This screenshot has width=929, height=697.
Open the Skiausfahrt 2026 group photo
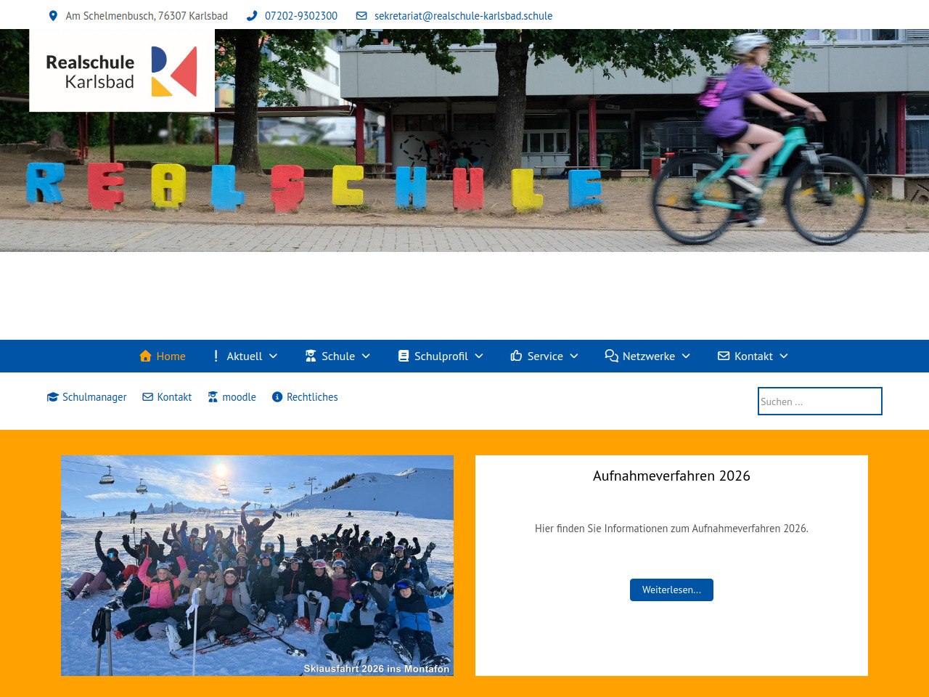coord(257,566)
